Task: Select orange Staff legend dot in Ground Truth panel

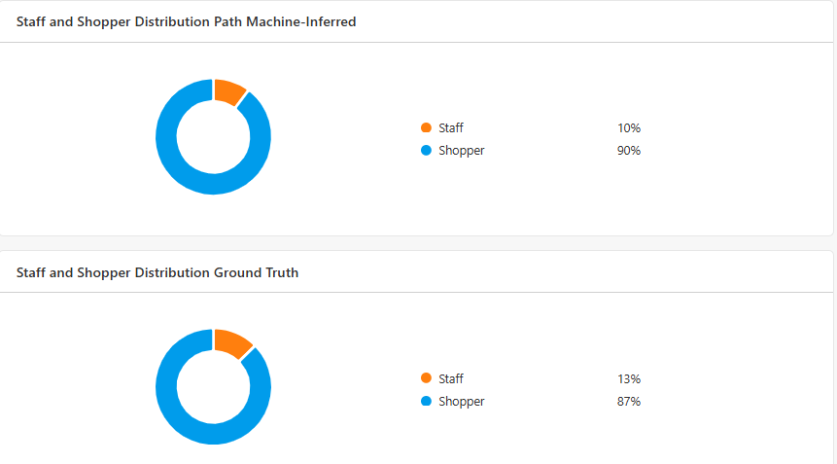Action: (x=426, y=378)
